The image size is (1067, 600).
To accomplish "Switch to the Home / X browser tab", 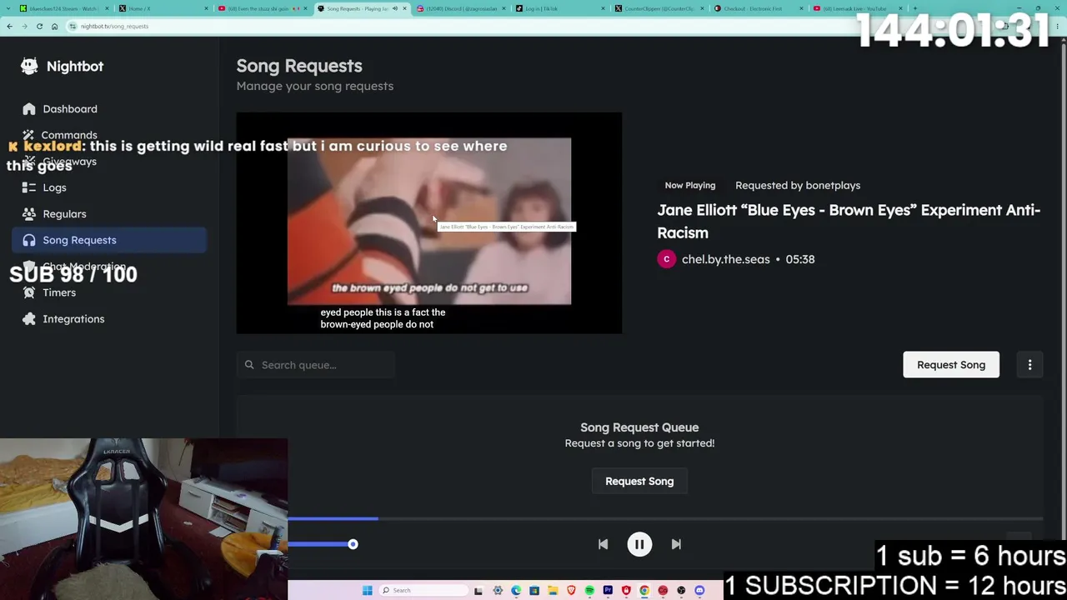I will (x=163, y=8).
